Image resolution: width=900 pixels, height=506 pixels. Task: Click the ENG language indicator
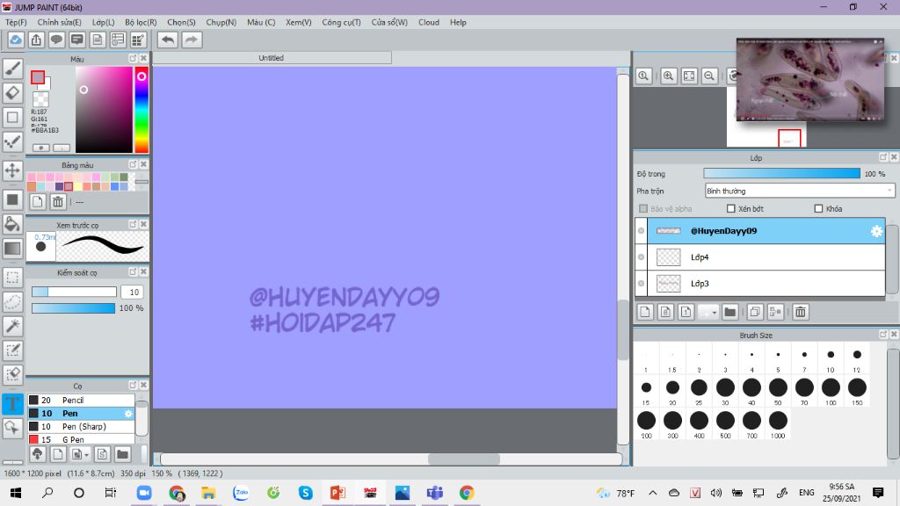pyautogui.click(x=807, y=493)
